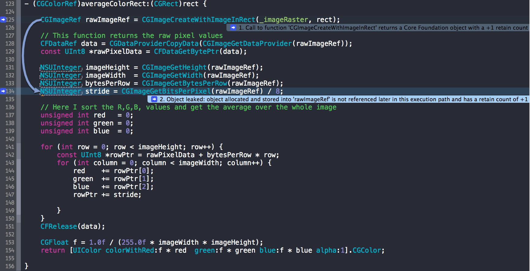
Task: Click CGFloat type on line 153
Action: coord(54,242)
